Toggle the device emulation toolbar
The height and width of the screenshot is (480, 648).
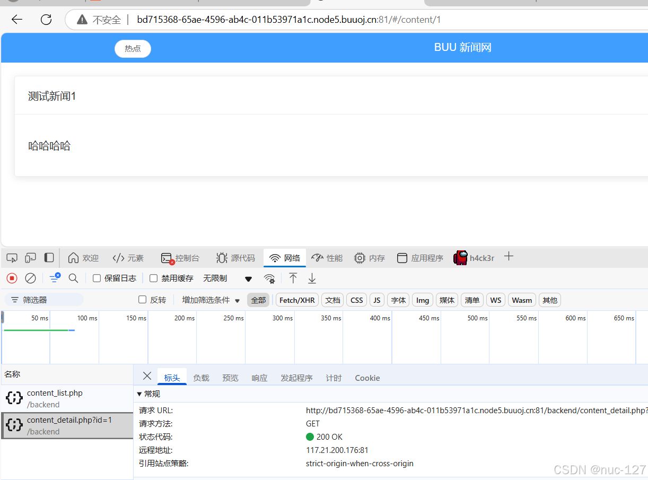(30, 258)
